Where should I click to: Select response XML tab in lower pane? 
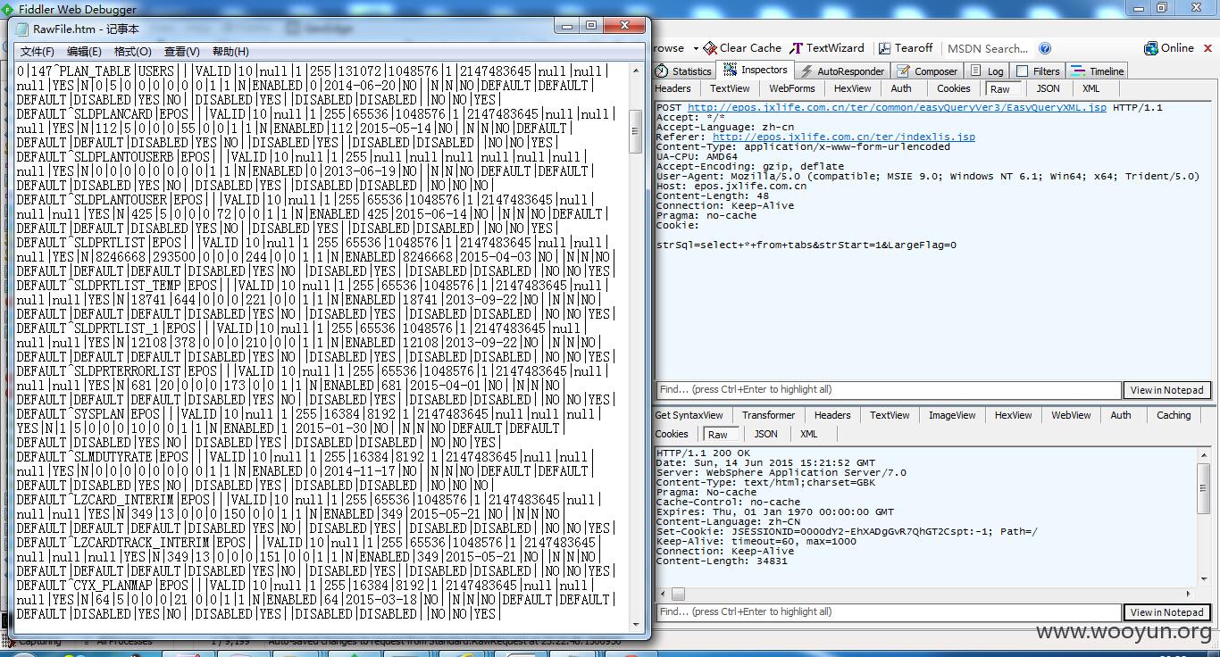(808, 434)
